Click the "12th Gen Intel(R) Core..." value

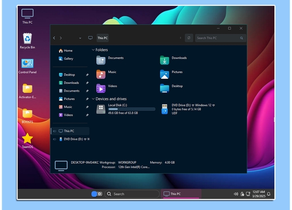tap(134, 167)
